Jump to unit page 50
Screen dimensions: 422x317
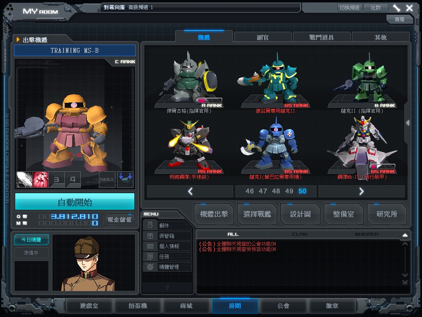302,191
